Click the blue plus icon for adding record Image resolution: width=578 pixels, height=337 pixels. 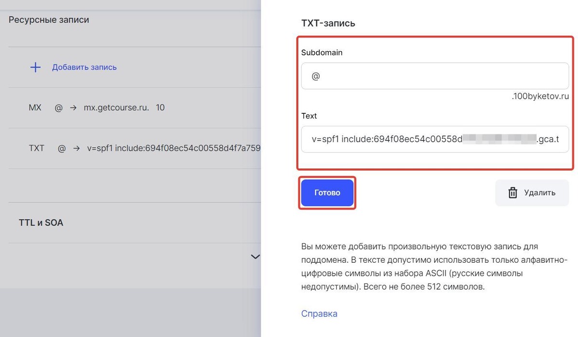35,67
